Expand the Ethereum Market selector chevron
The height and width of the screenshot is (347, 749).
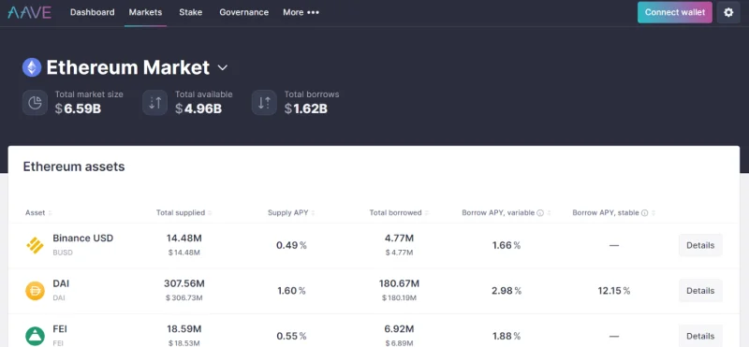[223, 67]
